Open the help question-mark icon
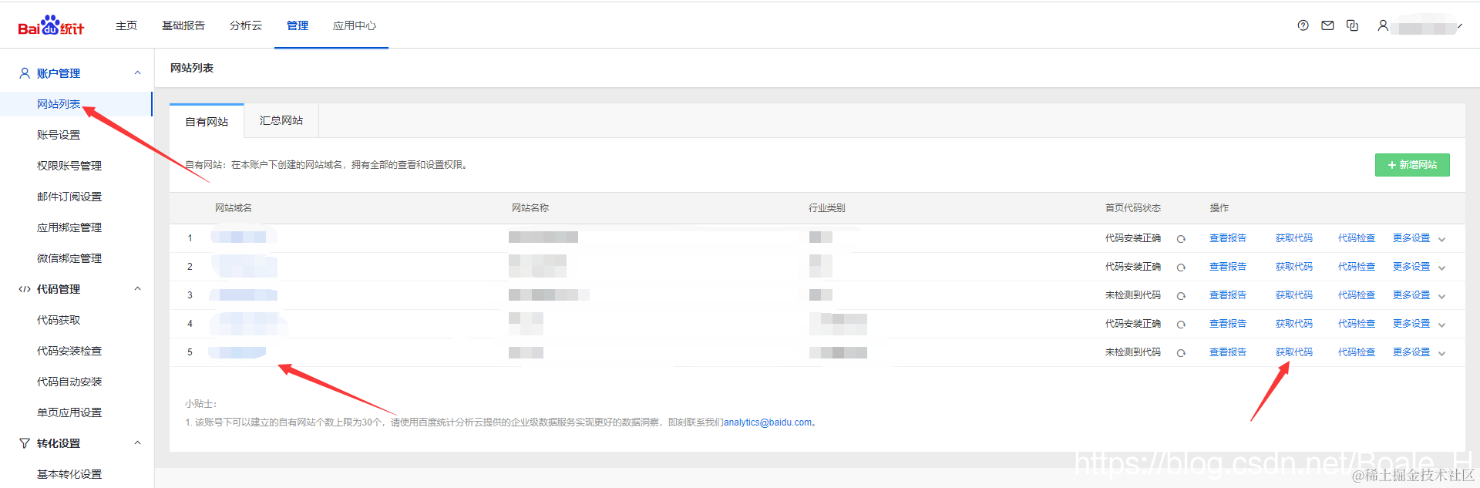The image size is (1480, 488). (x=1303, y=25)
